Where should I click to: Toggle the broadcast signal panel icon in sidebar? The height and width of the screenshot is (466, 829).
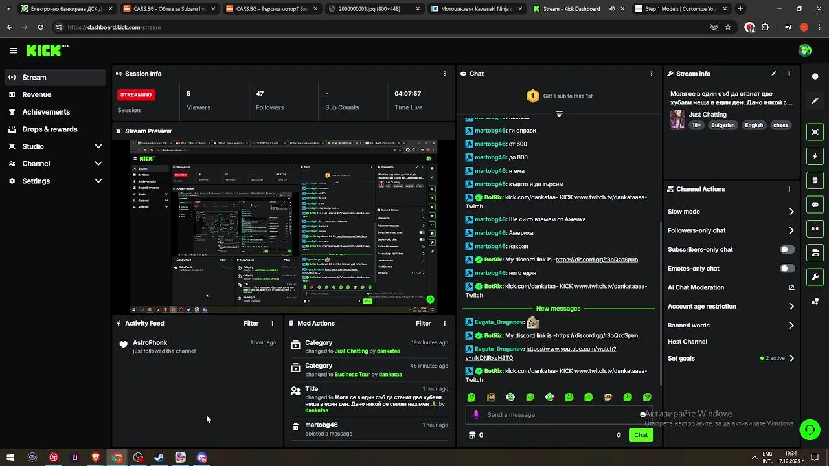815,228
